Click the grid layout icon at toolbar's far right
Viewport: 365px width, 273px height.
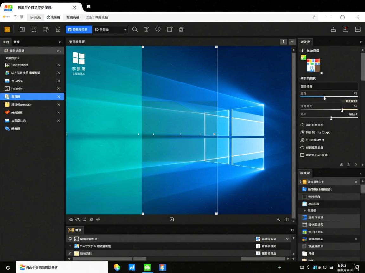(x=358, y=29)
